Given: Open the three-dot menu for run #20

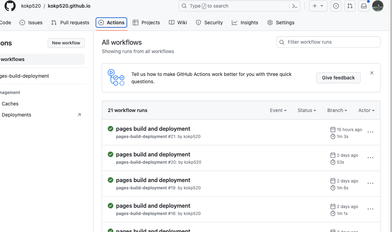Looking at the screenshot, I should click(x=370, y=158).
